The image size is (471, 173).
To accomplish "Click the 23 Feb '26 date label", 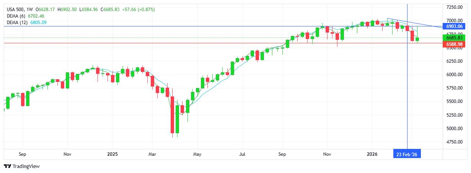I will pos(407,154).
